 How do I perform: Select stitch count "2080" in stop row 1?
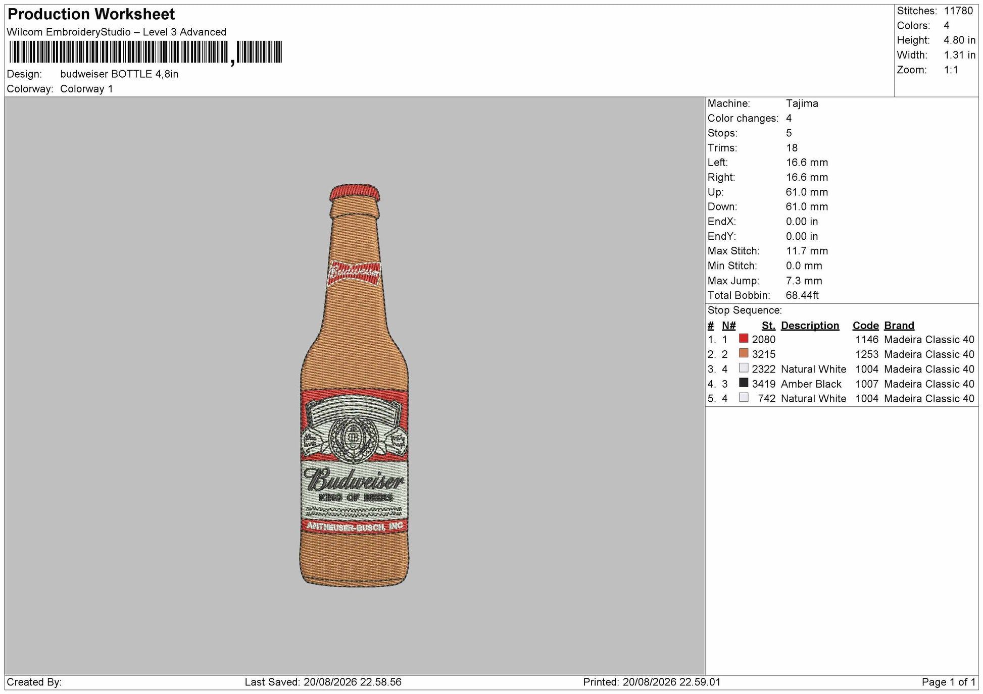(x=763, y=340)
